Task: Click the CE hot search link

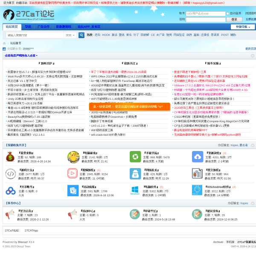Action: pos(153,35)
